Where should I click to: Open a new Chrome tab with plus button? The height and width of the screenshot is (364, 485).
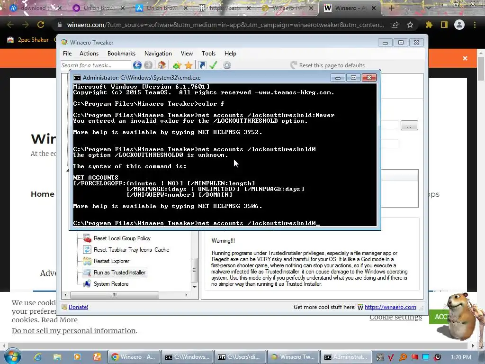tap(392, 8)
